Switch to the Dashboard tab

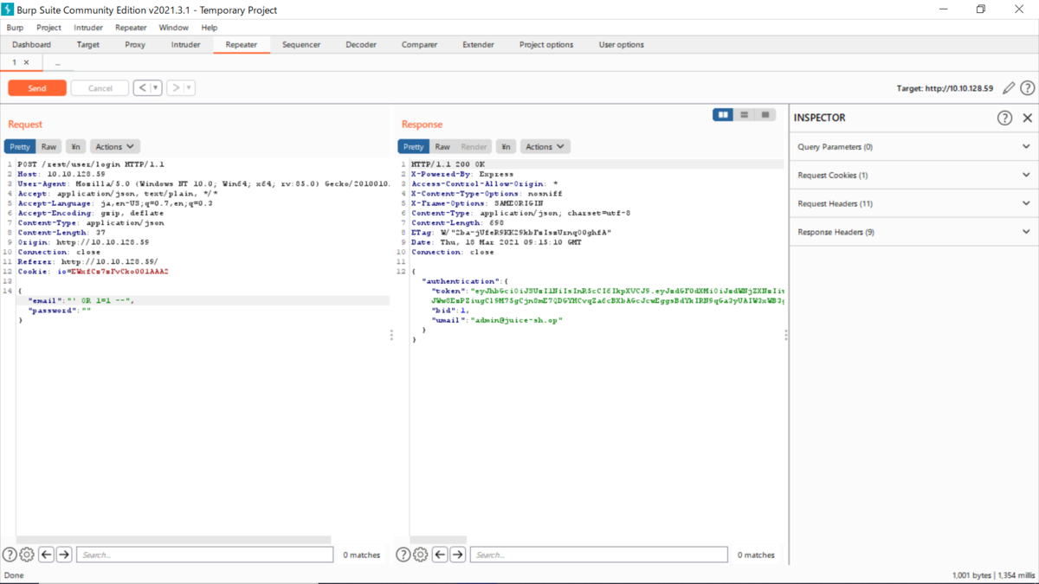[31, 45]
